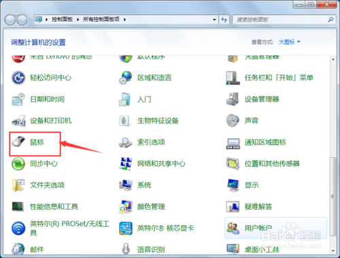Open the 鼠标 link
This screenshot has width=340, height=258.
(37, 142)
